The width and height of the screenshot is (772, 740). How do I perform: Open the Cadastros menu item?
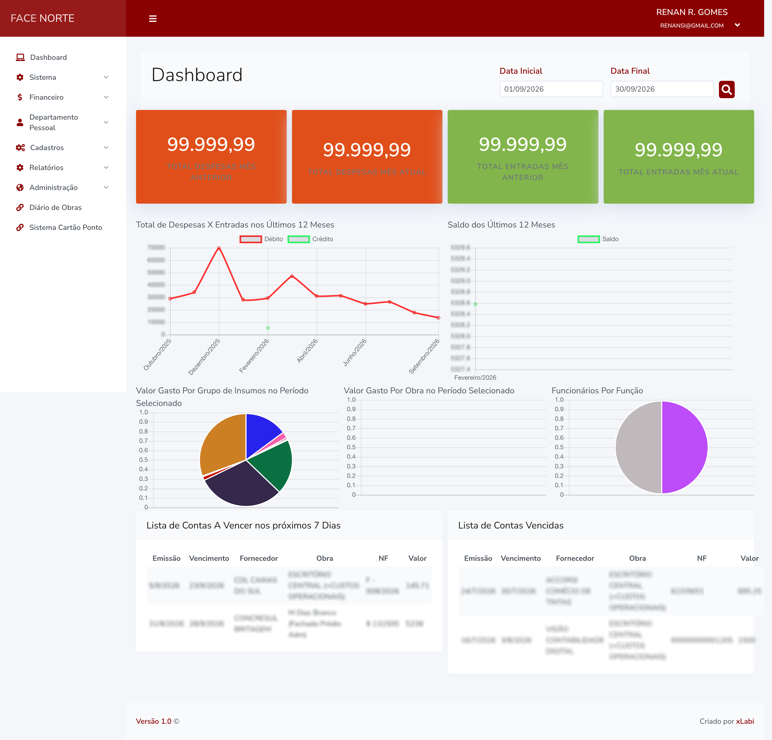pos(63,147)
